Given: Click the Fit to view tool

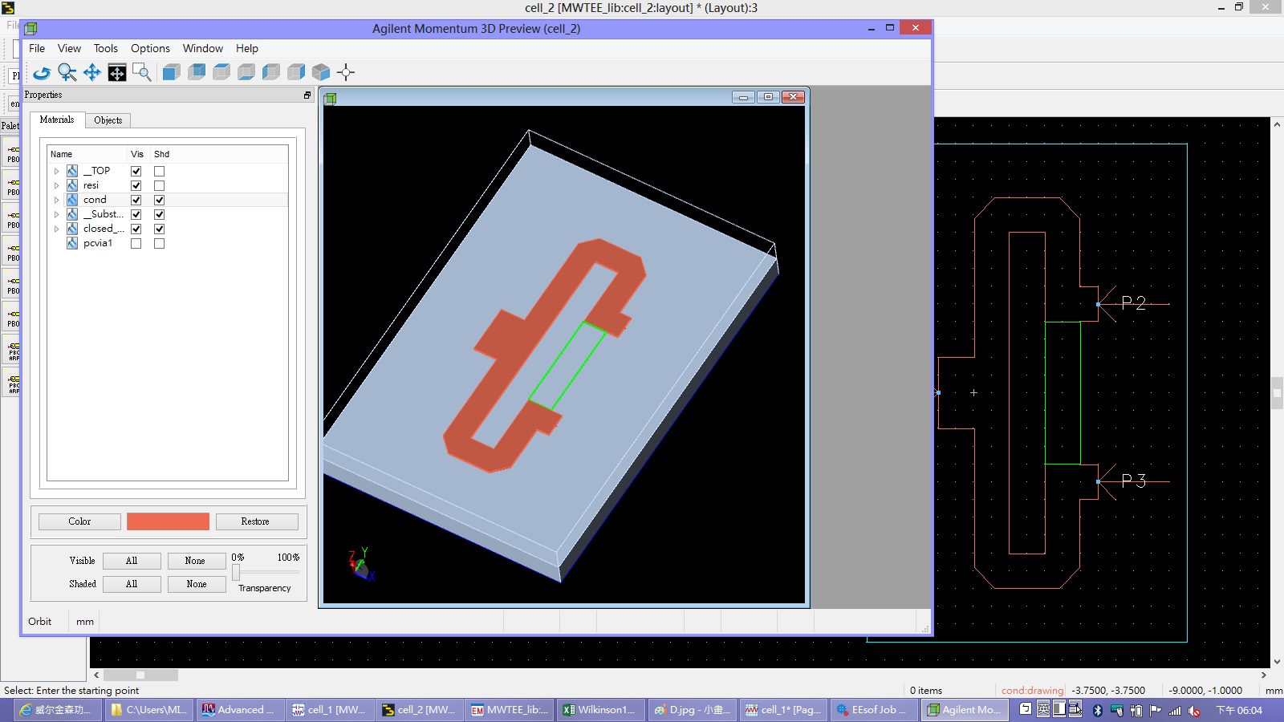Looking at the screenshot, I should (x=117, y=72).
